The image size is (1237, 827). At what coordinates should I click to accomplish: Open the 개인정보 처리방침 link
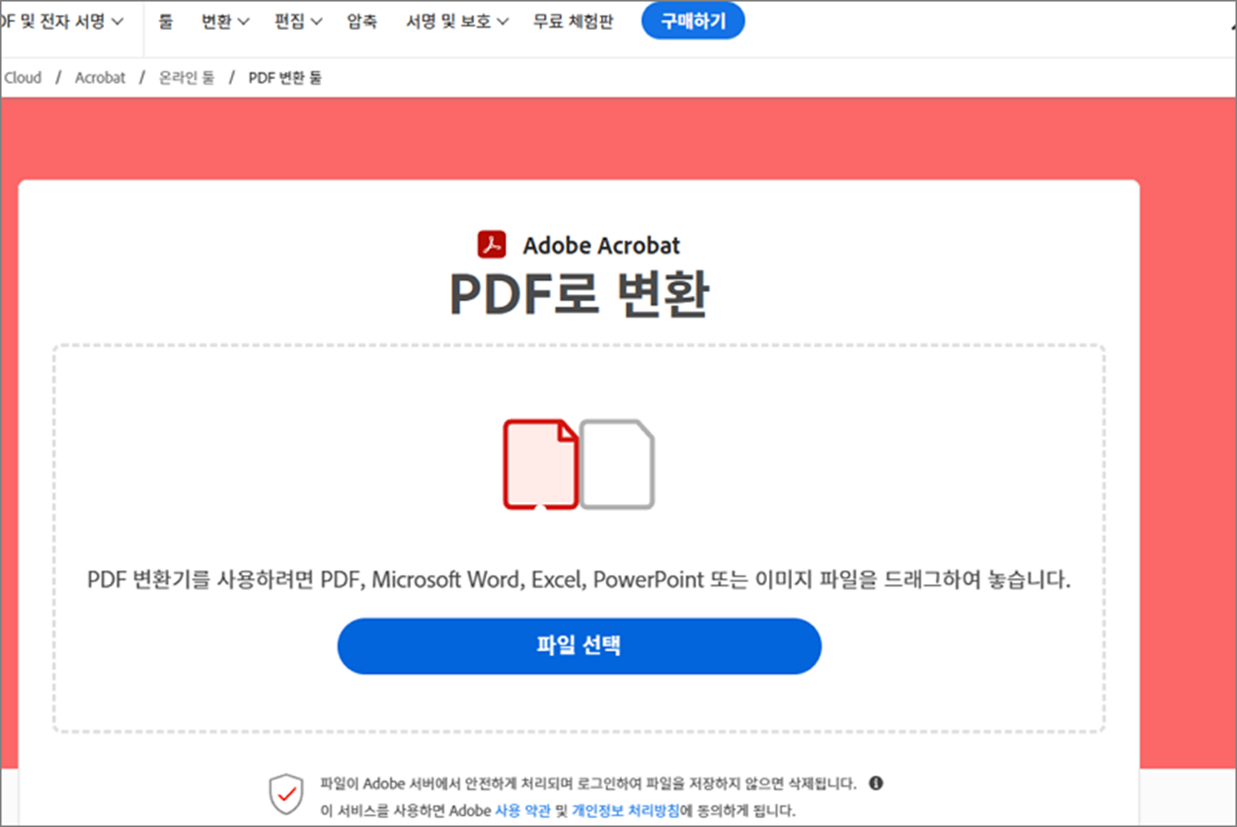(626, 810)
